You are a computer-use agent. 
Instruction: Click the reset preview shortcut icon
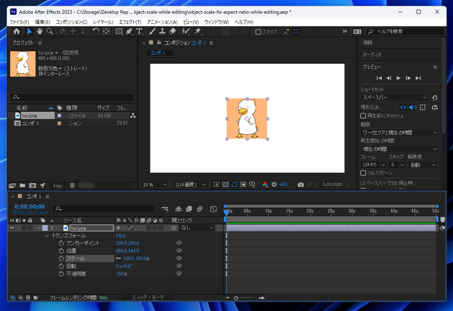[434, 98]
